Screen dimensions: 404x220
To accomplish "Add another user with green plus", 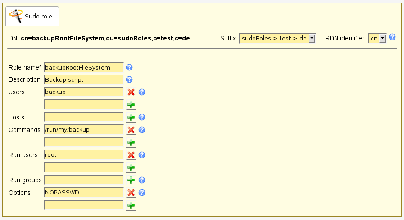I will [x=131, y=105].
